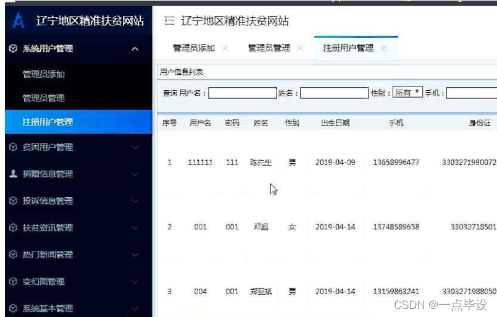The width and height of the screenshot is (497, 317).
Task: Click the 扶贫资讯管理 cube icon
Action: pyautogui.click(x=13, y=227)
